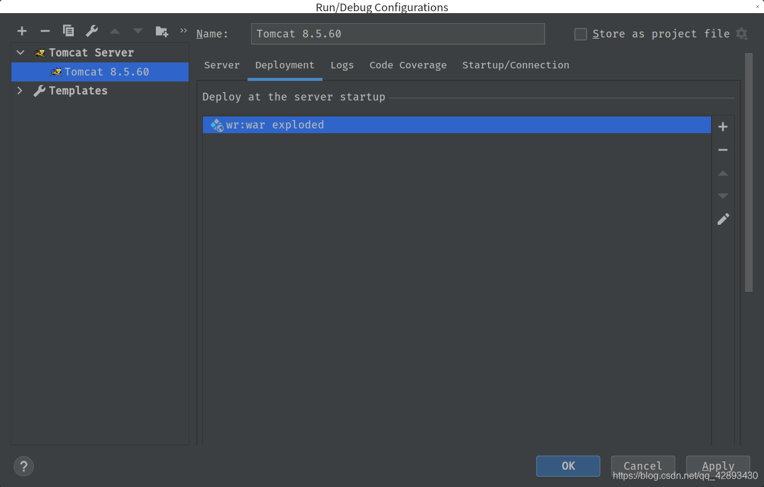Add deployment artifact with plus button
Viewport: 764px width, 487px height.
pos(723,127)
